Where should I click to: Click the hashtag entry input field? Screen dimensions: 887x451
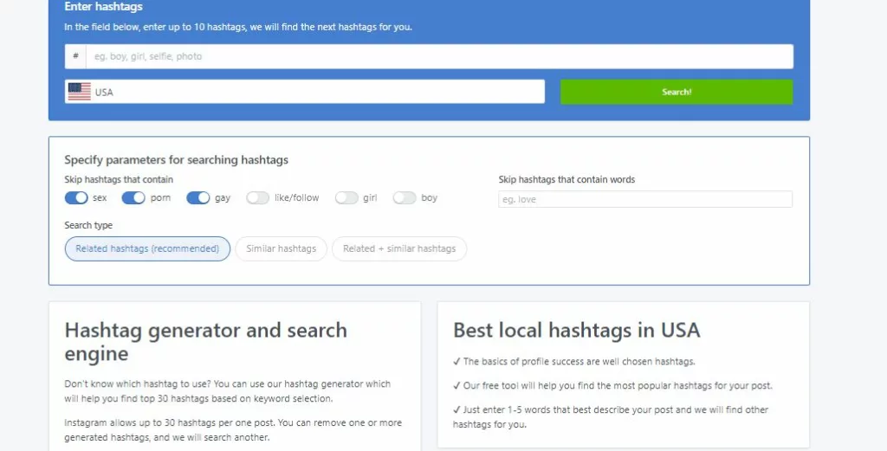439,56
